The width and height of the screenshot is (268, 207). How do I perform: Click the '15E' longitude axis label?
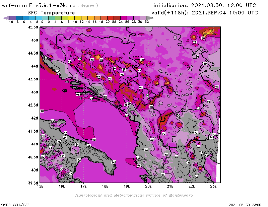pos(40,186)
